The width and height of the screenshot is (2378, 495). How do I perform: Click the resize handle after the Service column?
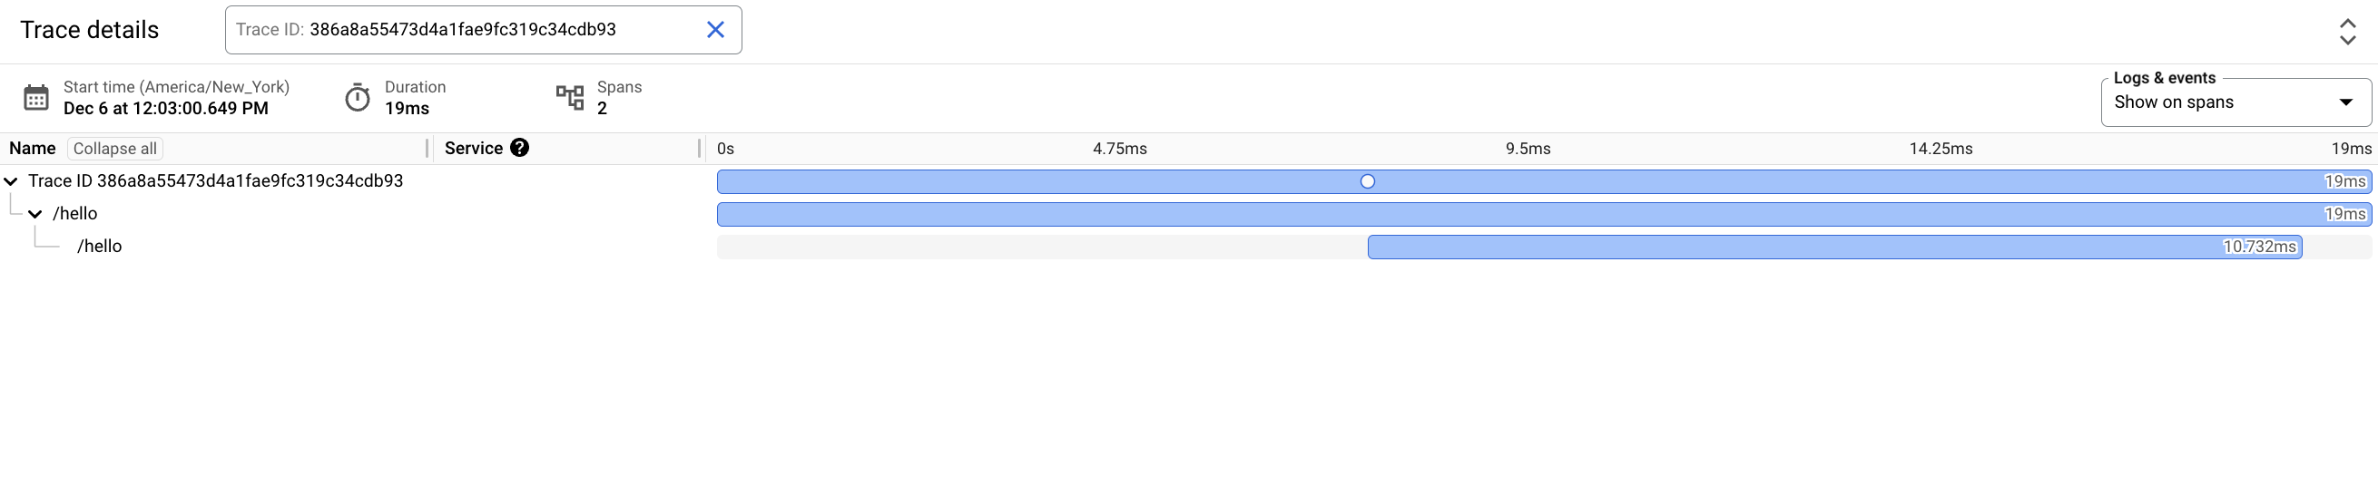tap(700, 149)
